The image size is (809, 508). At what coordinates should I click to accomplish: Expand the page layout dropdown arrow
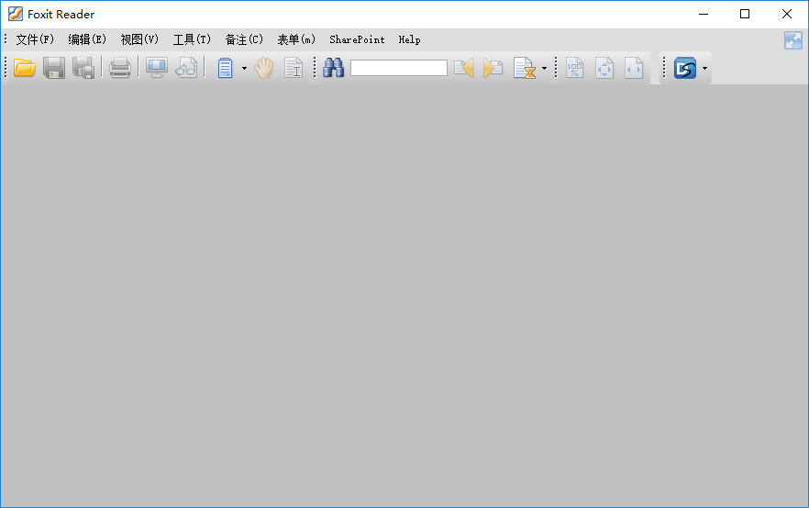coord(244,68)
